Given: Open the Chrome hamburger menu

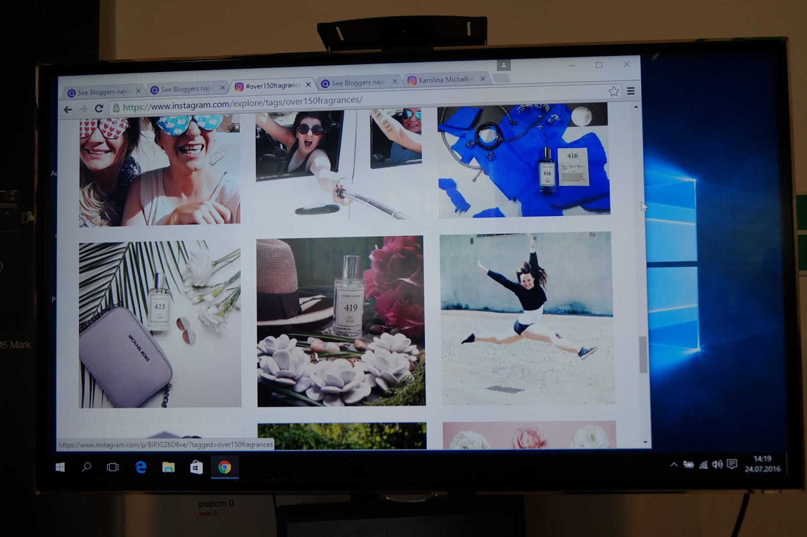Looking at the screenshot, I should coord(630,91).
